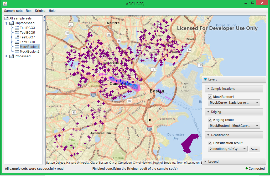Click the Route 20 shield on map

(129, 101)
